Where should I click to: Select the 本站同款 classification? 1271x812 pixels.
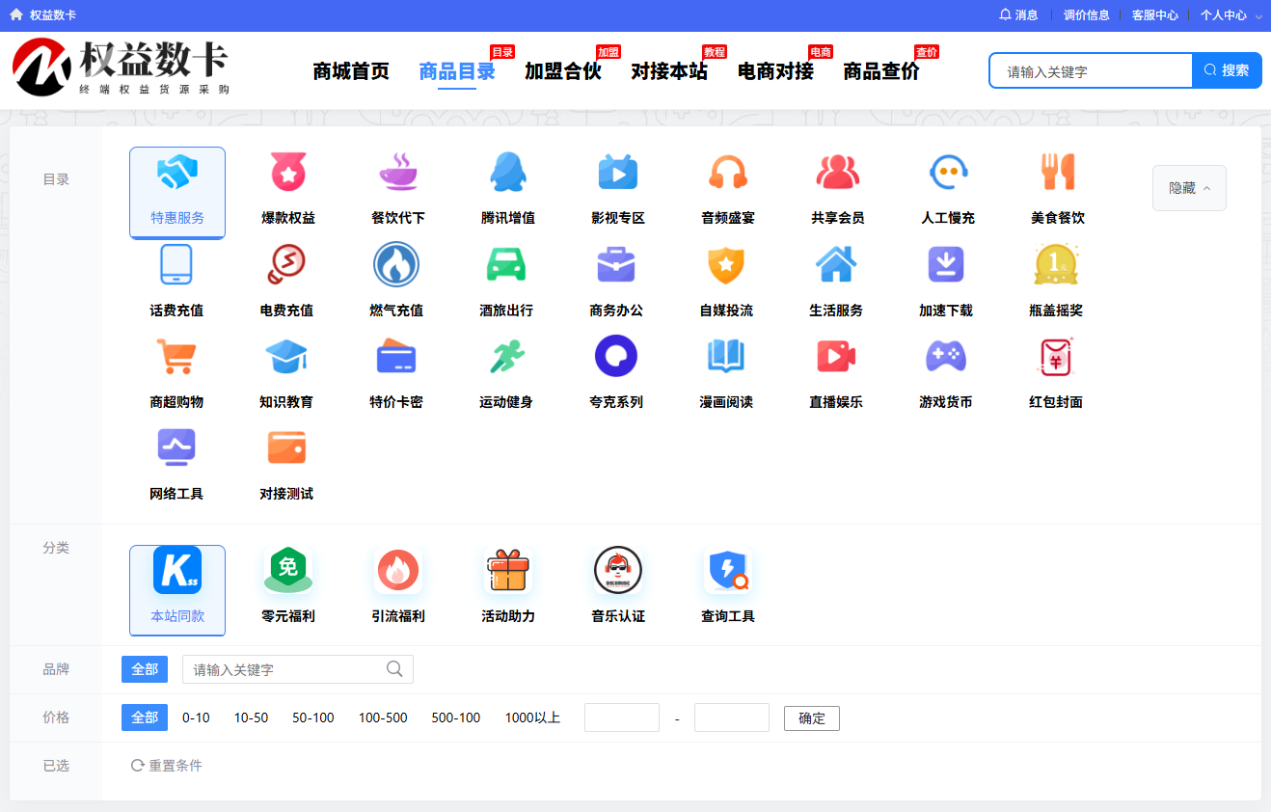coord(177,590)
